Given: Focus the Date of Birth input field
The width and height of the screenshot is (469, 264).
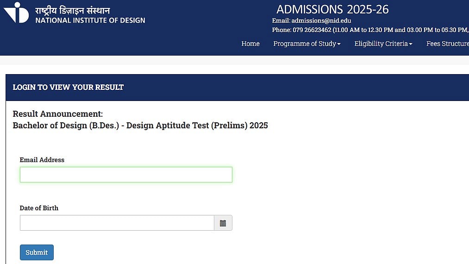Looking at the screenshot, I should point(117,223).
